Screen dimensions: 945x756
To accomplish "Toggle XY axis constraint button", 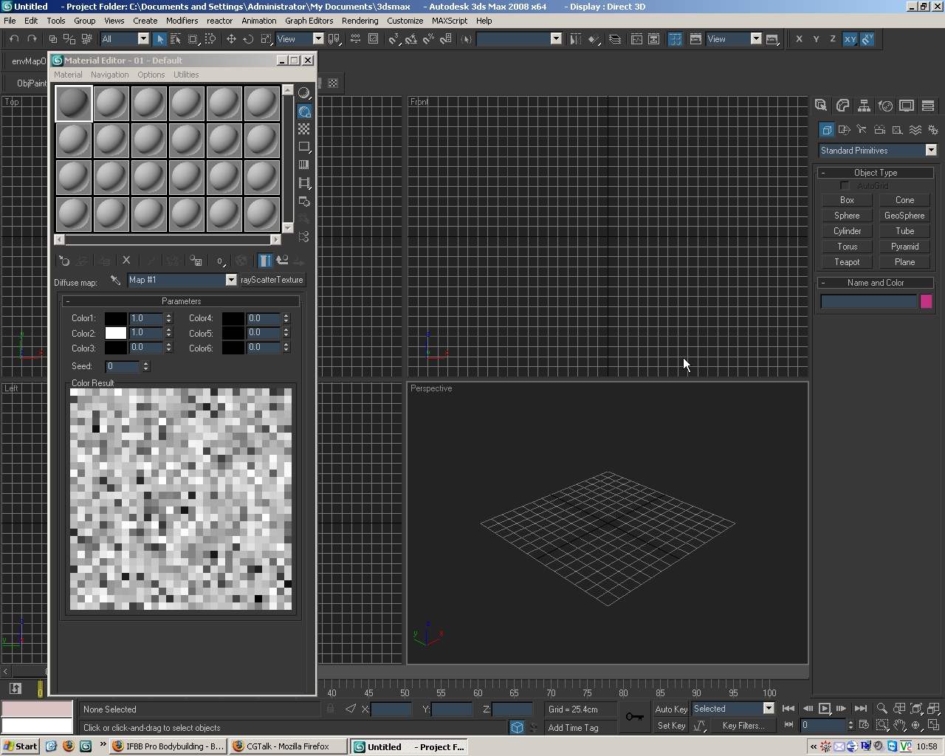I will pyautogui.click(x=850, y=39).
